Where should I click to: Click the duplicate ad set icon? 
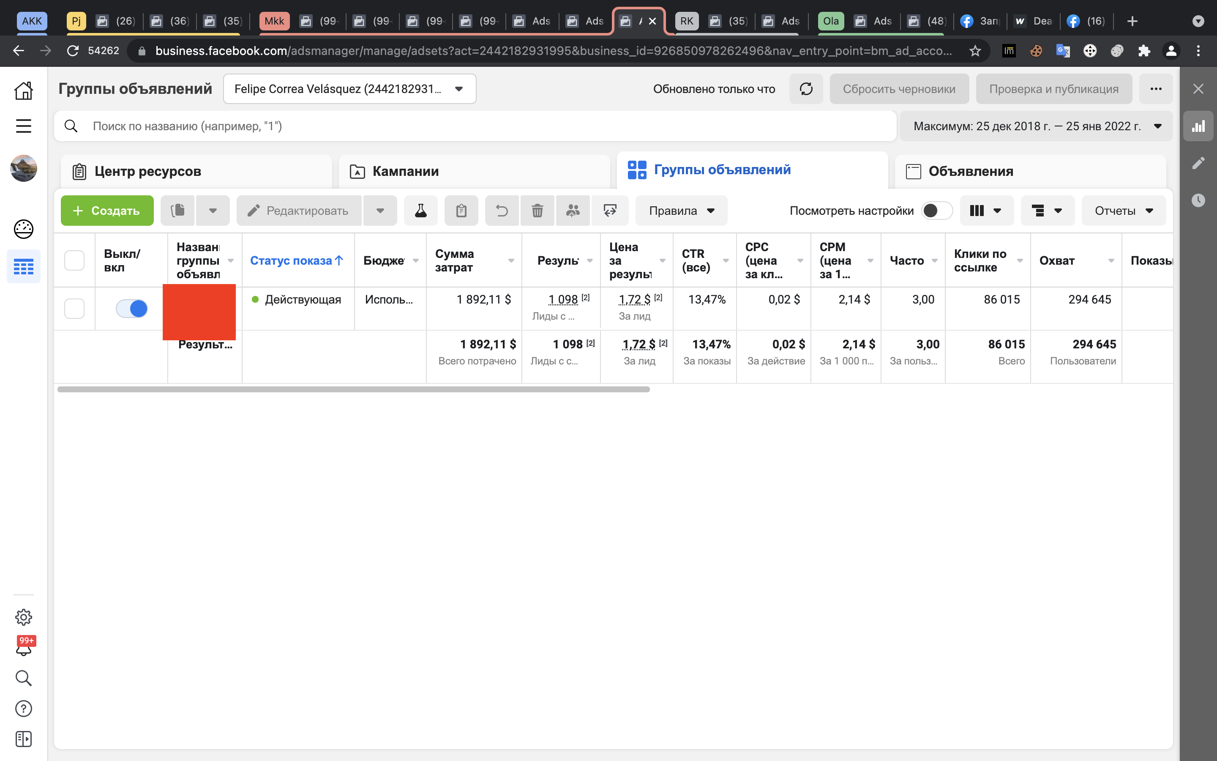click(177, 211)
